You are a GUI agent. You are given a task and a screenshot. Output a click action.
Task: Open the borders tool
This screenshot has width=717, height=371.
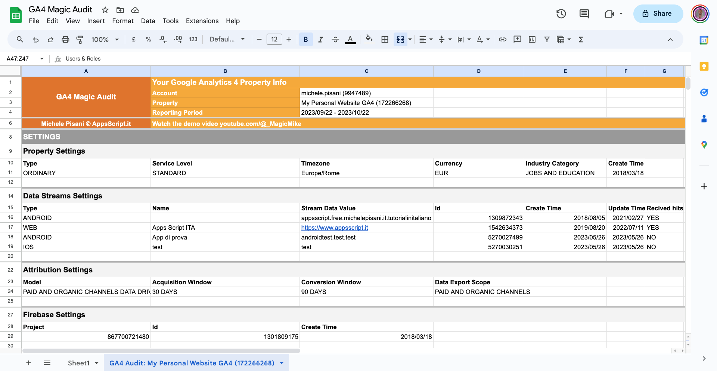[385, 39]
